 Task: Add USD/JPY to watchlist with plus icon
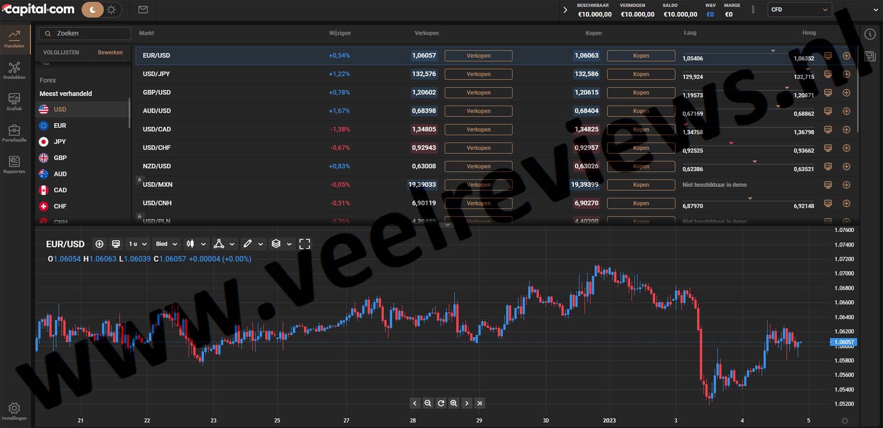[846, 74]
